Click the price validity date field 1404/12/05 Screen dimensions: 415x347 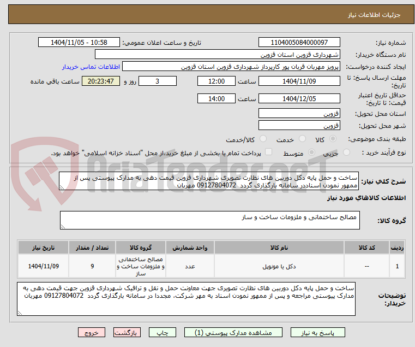299,99
